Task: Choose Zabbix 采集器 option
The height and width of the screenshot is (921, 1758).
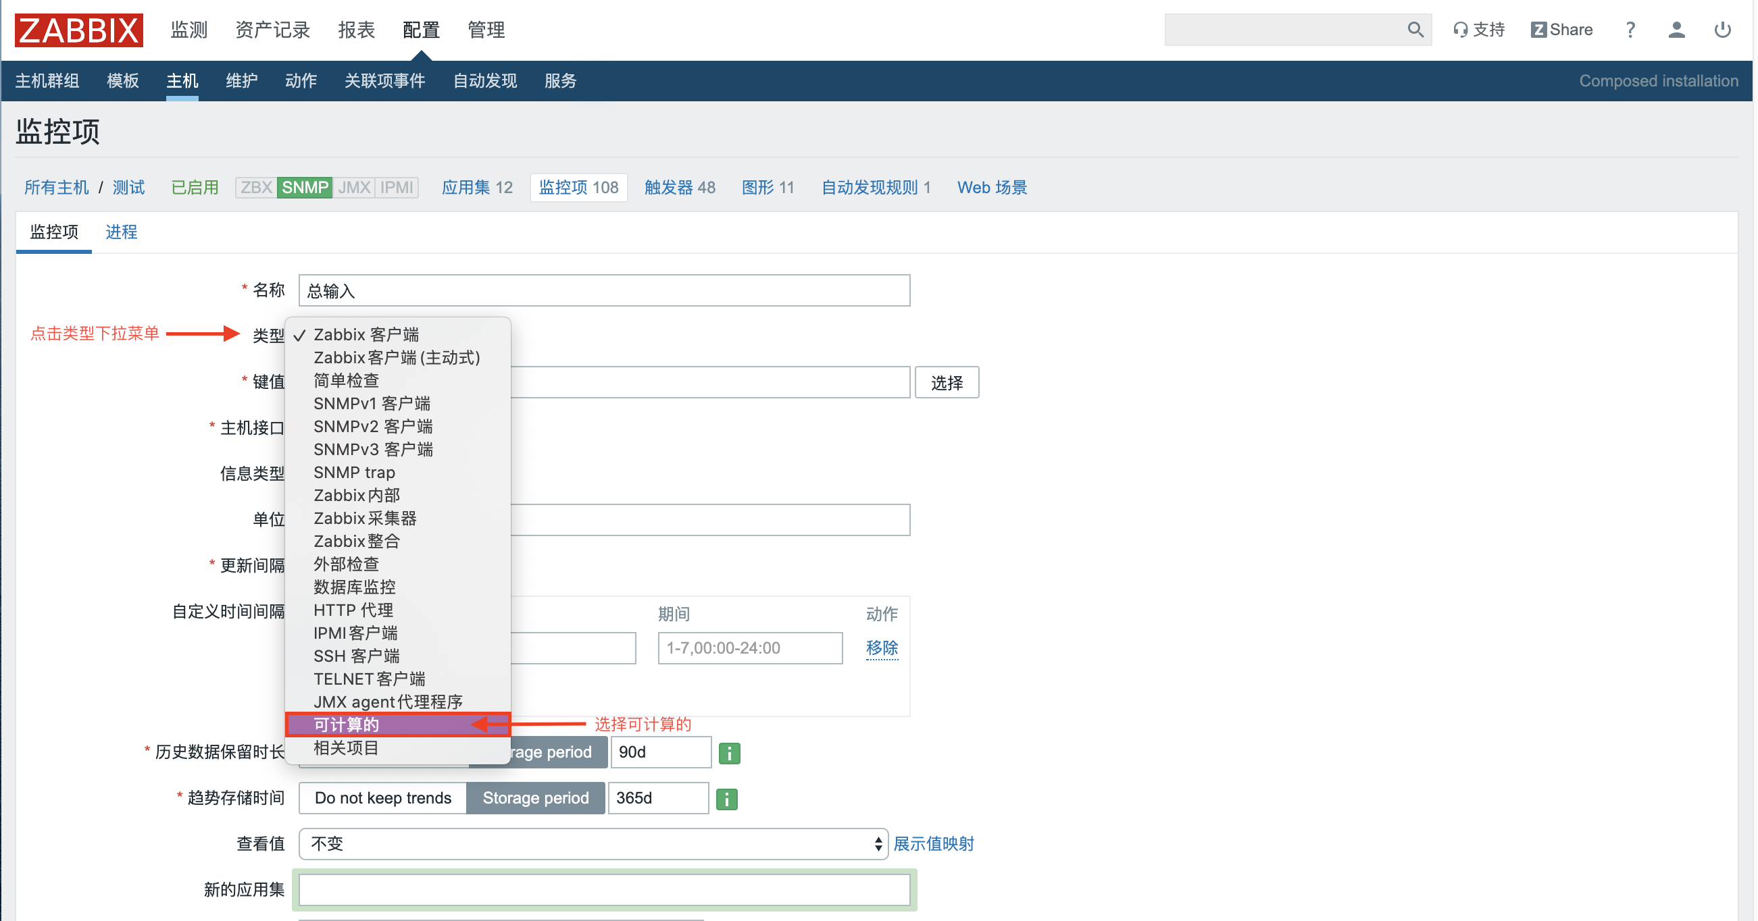Action: [398, 519]
